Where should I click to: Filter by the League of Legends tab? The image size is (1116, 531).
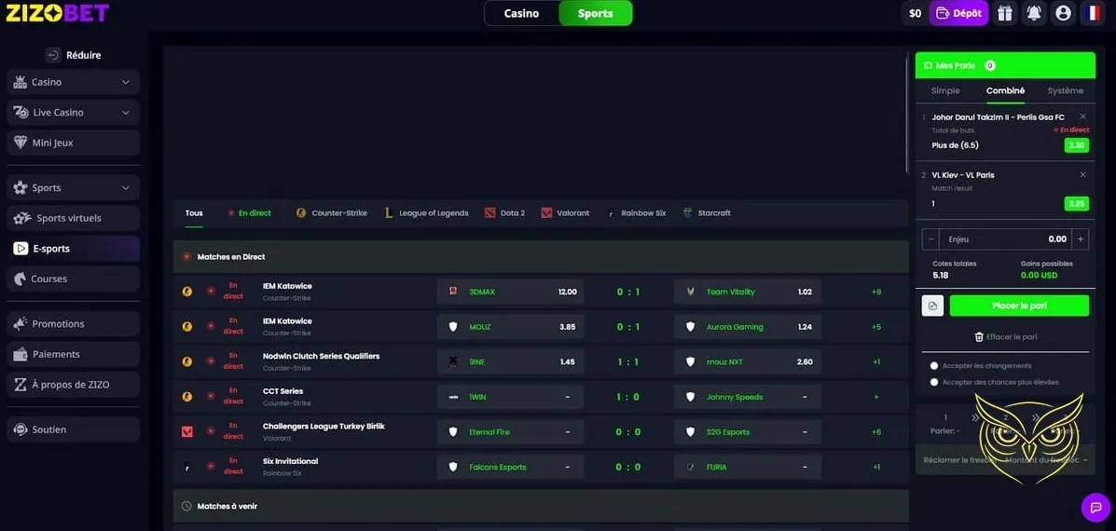[x=427, y=213]
